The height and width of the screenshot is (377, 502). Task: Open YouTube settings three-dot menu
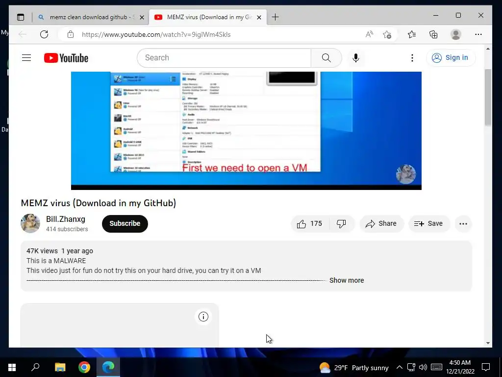click(412, 58)
